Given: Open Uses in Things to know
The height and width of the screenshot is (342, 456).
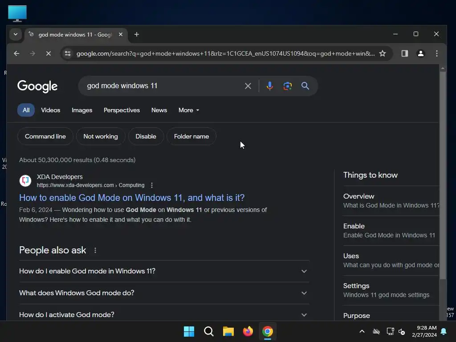Looking at the screenshot, I should pyautogui.click(x=391, y=260).
